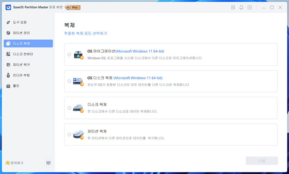Viewport: 289px width, 174px height.
Task: Select 디스크 복제 sidebar item
Action: tap(28, 43)
